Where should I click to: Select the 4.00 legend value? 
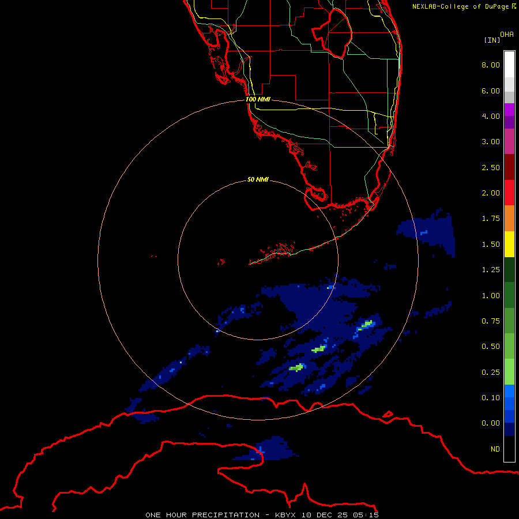pyautogui.click(x=491, y=116)
